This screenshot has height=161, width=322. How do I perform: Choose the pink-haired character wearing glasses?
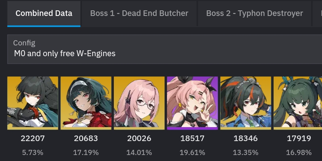point(139,103)
